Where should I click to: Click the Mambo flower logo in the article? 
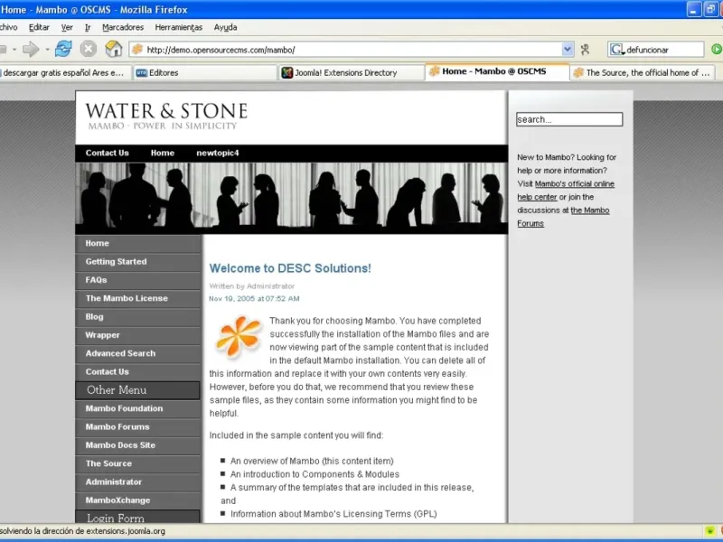coord(239,337)
